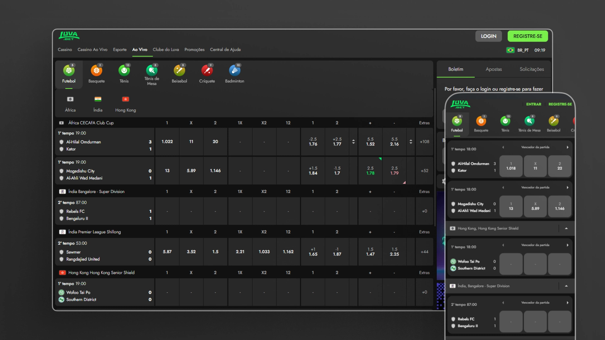Collapse Índia Bangalore Super Division mobile section

click(x=566, y=286)
